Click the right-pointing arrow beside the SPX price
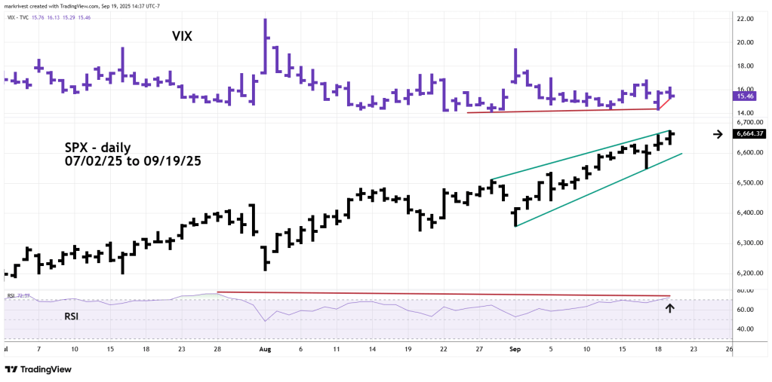The image size is (772, 382). point(718,134)
